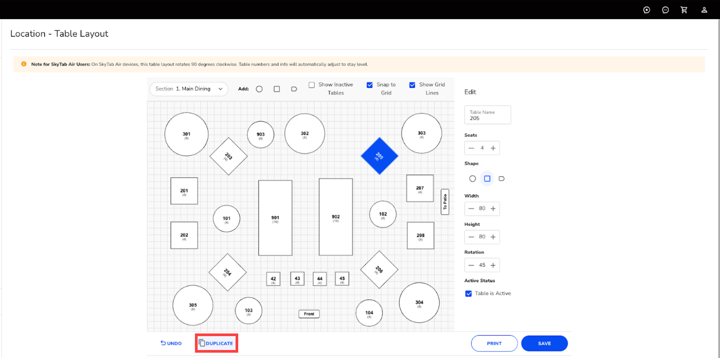Undo the last change
This screenshot has height=358, width=720.
coord(171,343)
